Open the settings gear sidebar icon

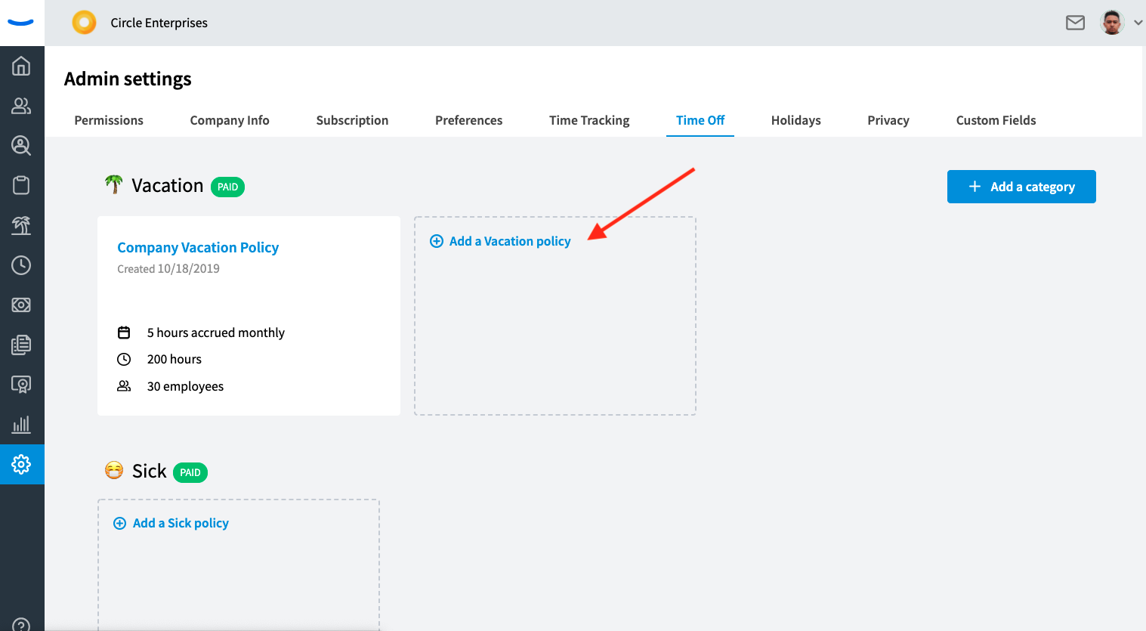click(21, 464)
